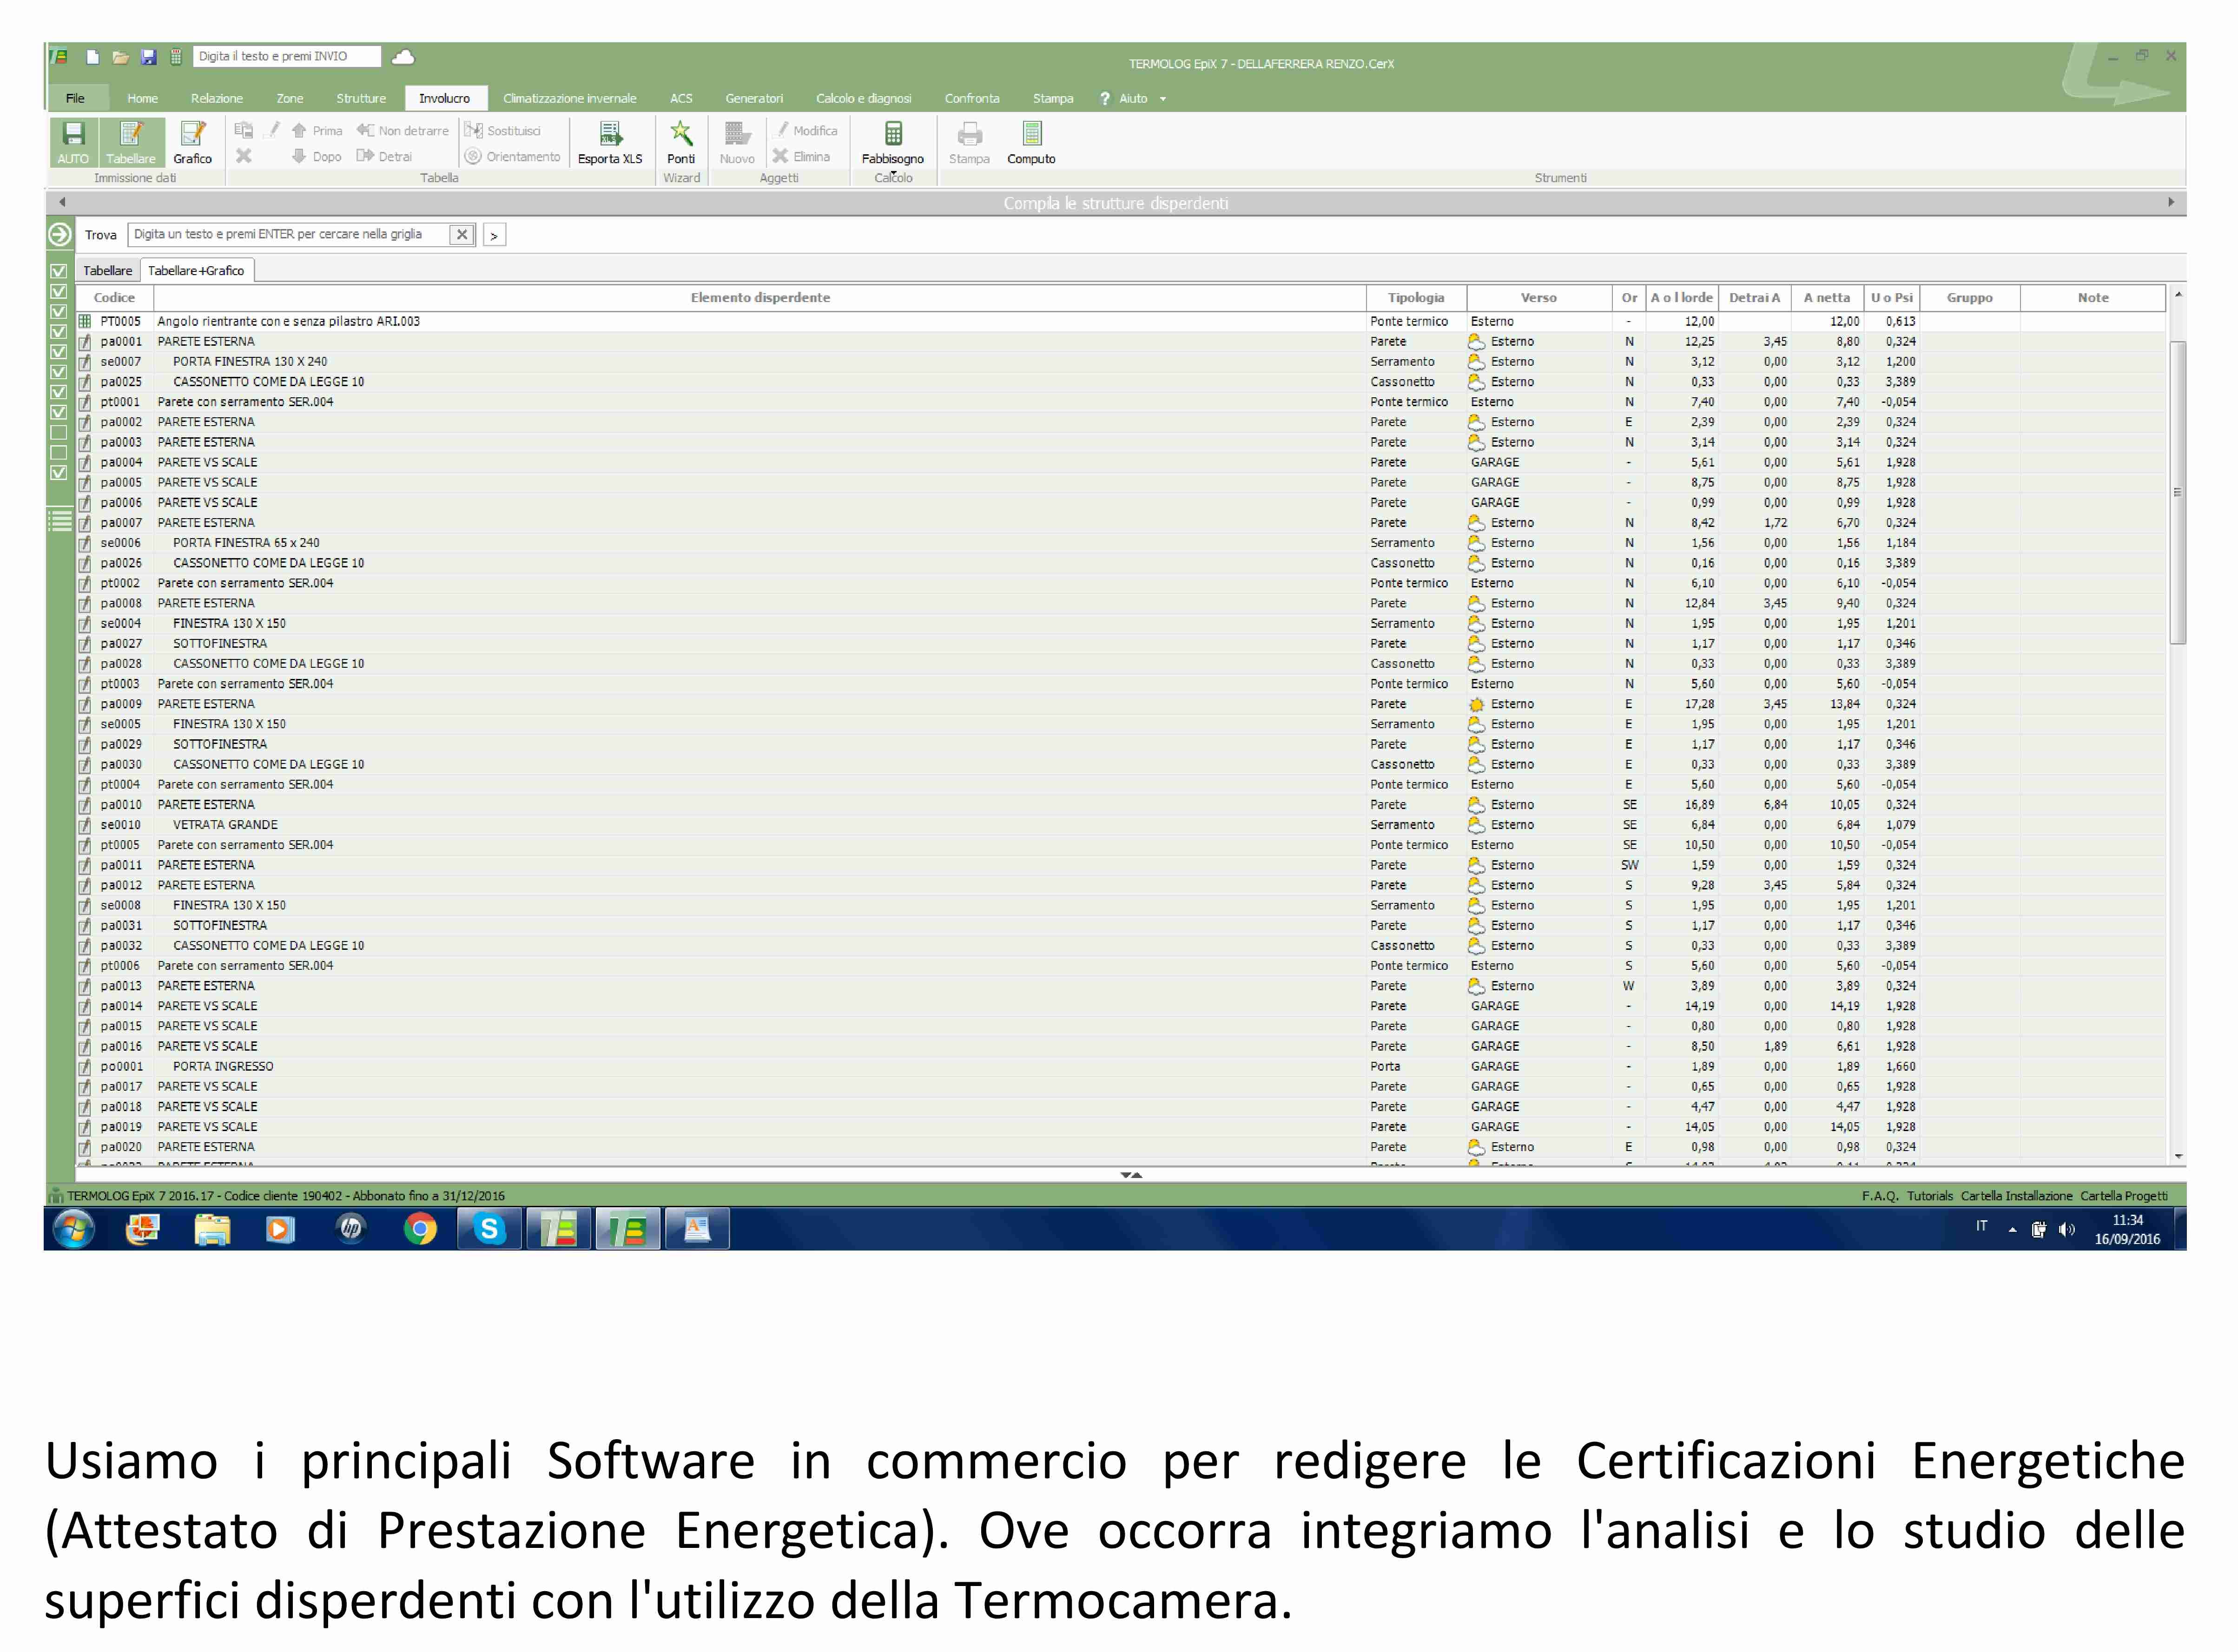The height and width of the screenshot is (1652, 2238).
Task: Select Tabellare input mode in ribbon
Action: (x=131, y=142)
